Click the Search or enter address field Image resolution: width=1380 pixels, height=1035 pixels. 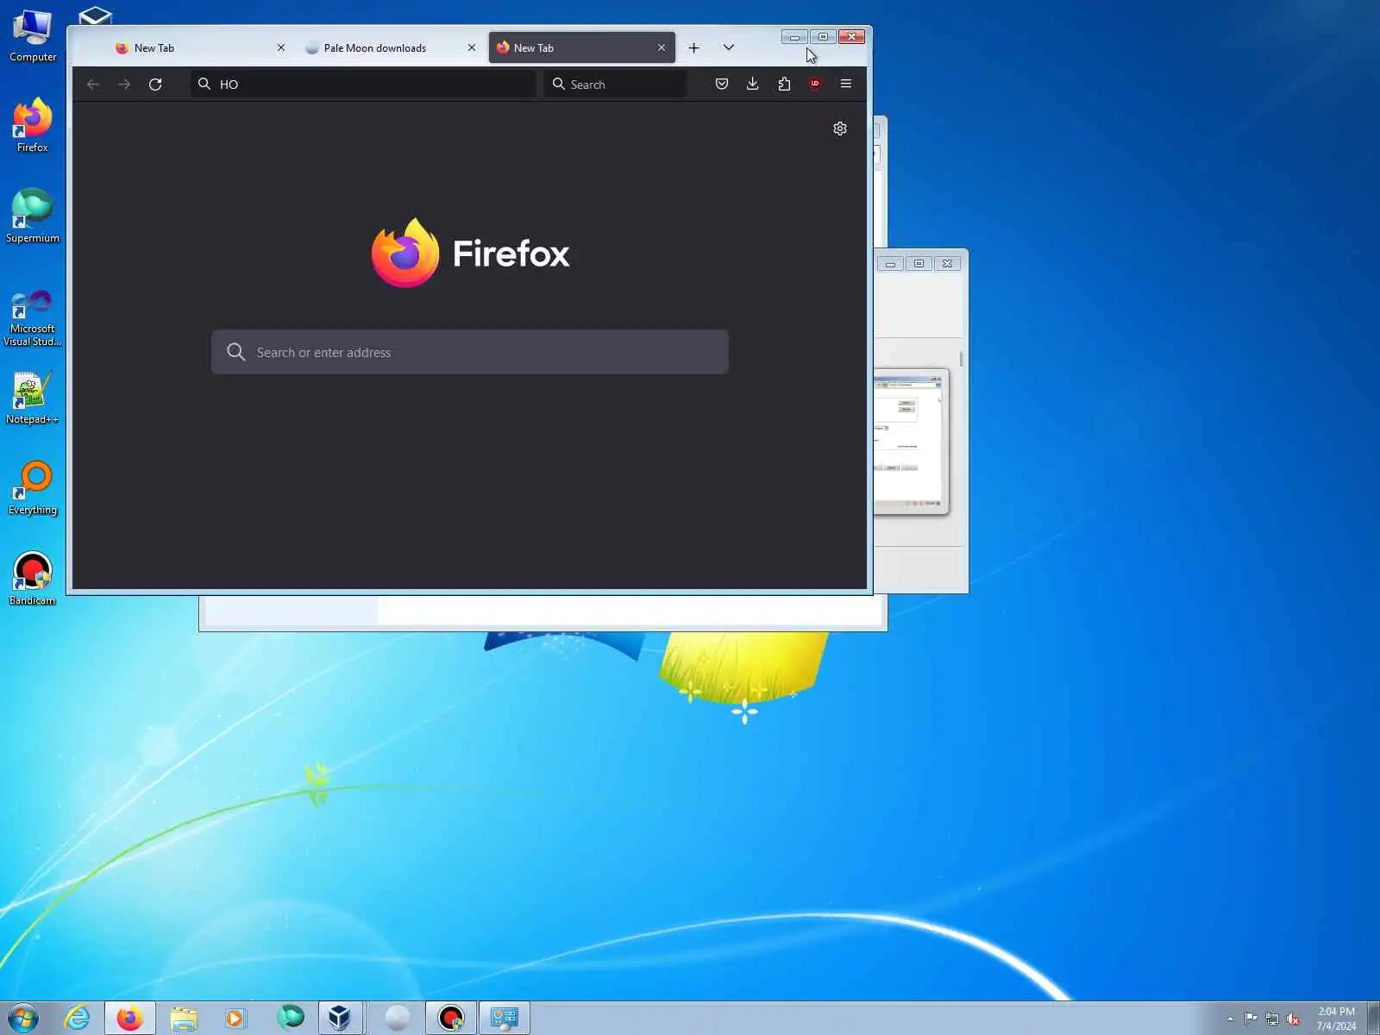pyautogui.click(x=470, y=352)
